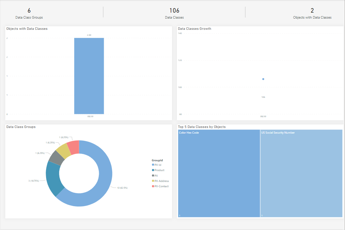Click the blue bar in Objects with Data Classes chart

(x=89, y=76)
